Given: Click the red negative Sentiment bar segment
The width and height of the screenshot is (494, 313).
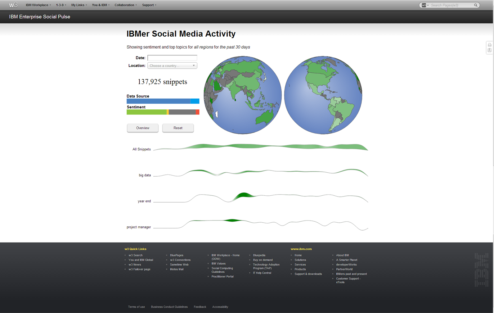Looking at the screenshot, I should click(x=198, y=112).
